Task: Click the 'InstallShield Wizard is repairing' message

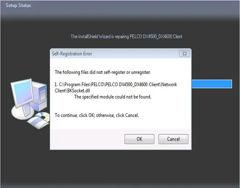Action: [x=126, y=36]
